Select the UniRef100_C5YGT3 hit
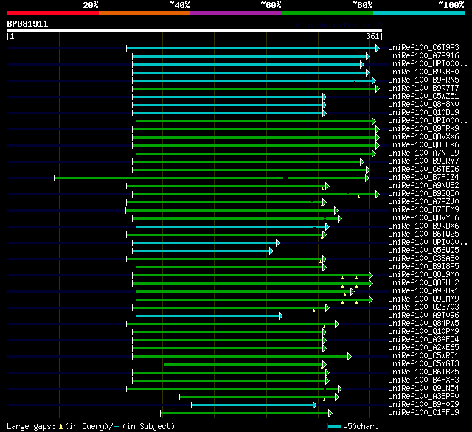The height and width of the screenshot is (432, 472). tap(423, 364)
